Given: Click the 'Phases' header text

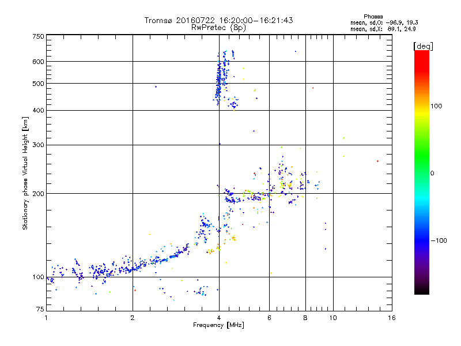Looking at the screenshot, I should click(x=373, y=17).
